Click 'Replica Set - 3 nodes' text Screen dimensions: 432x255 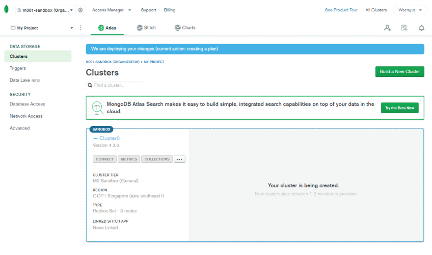pos(114,211)
